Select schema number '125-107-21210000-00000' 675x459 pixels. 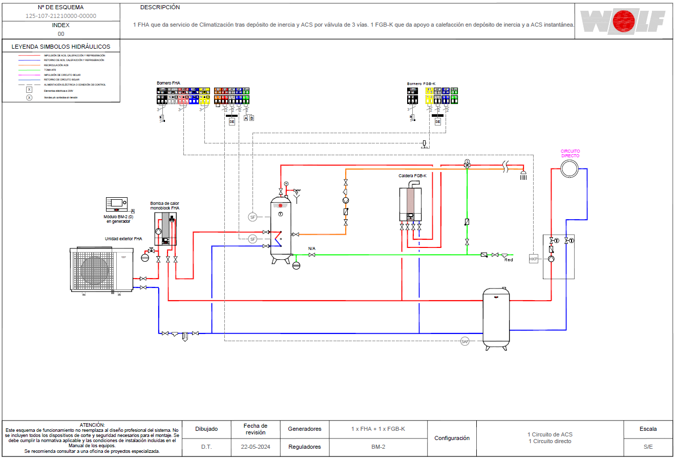pos(61,16)
